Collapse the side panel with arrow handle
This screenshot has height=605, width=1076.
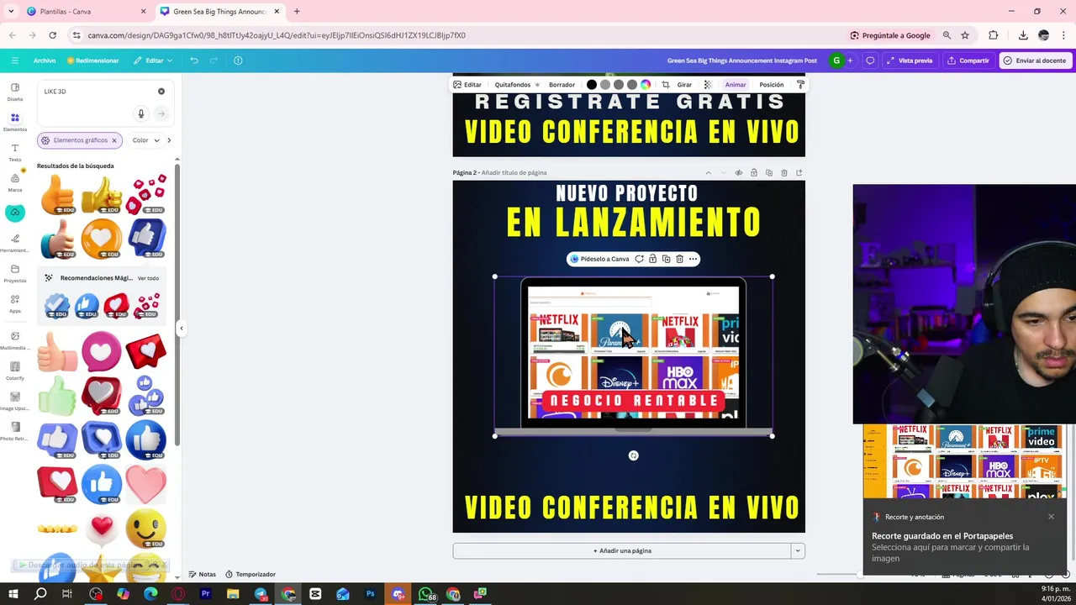click(x=182, y=329)
